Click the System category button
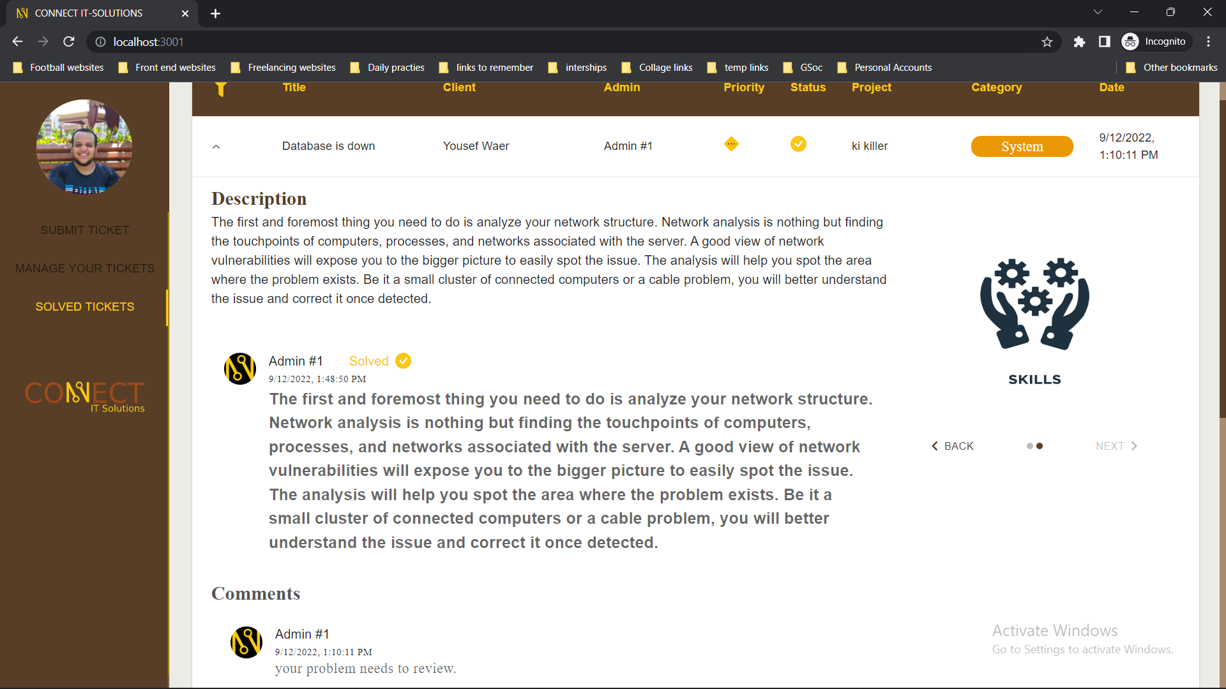The image size is (1226, 689). 1022,145
